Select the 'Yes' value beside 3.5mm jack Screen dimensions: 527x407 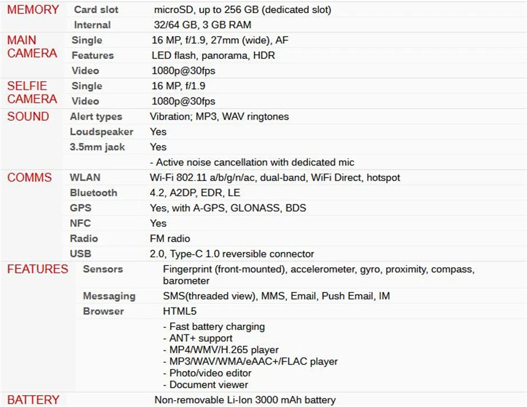click(x=158, y=147)
